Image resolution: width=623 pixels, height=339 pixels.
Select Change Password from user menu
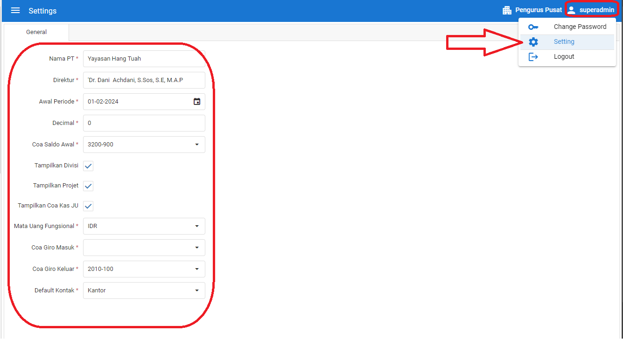pos(580,27)
